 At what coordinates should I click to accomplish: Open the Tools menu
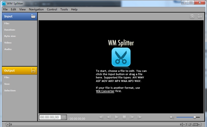pyautogui.click(x=64, y=9)
